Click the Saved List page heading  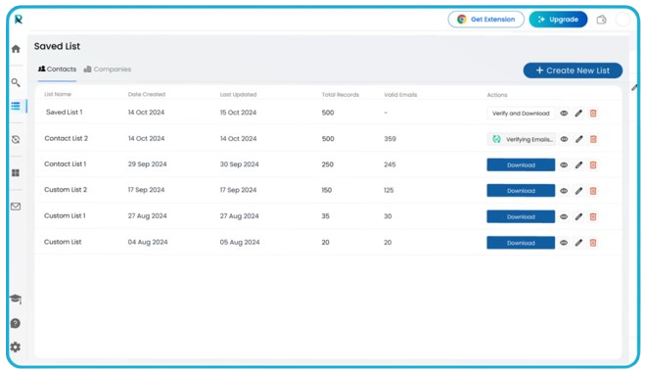[x=57, y=46]
